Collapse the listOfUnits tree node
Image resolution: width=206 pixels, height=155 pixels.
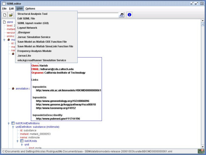pyautogui.click(x=17, y=141)
